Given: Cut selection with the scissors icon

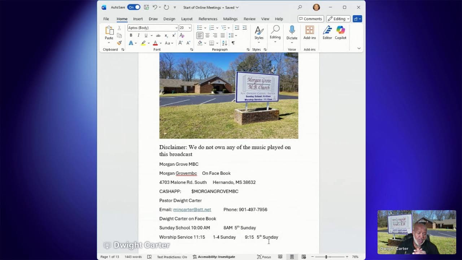Looking at the screenshot, I should tap(119, 28).
